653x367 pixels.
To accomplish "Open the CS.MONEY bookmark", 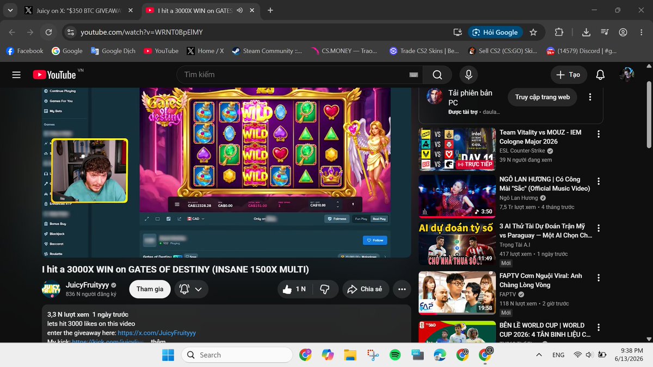I will pyautogui.click(x=344, y=51).
